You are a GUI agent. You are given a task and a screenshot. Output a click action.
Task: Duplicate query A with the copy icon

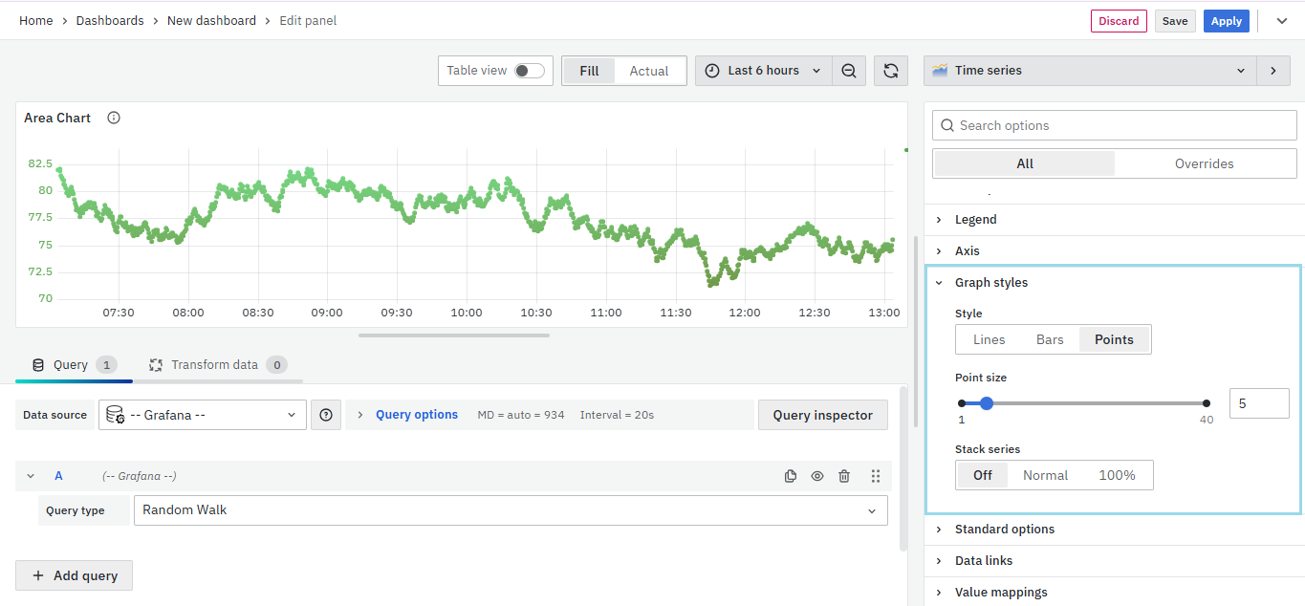coord(791,476)
